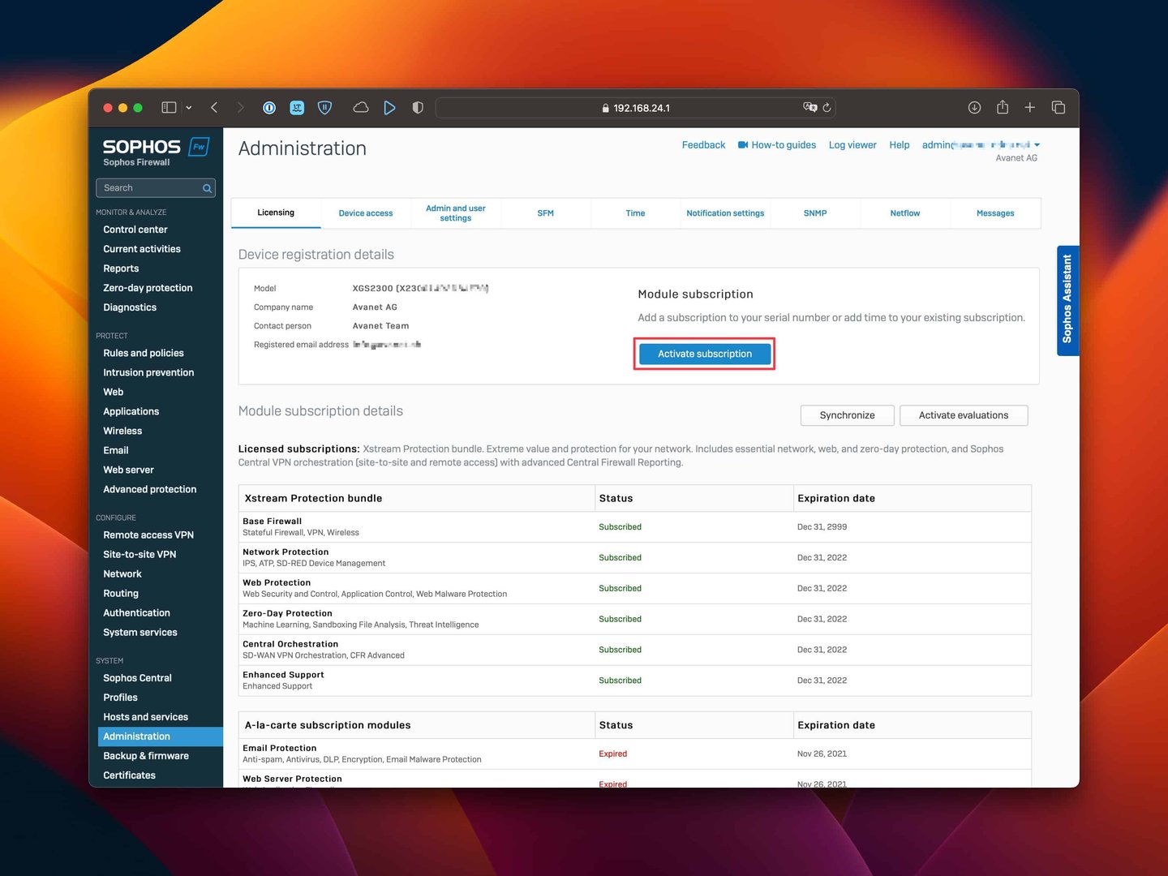Switch to the SNMP tab

pos(815,213)
